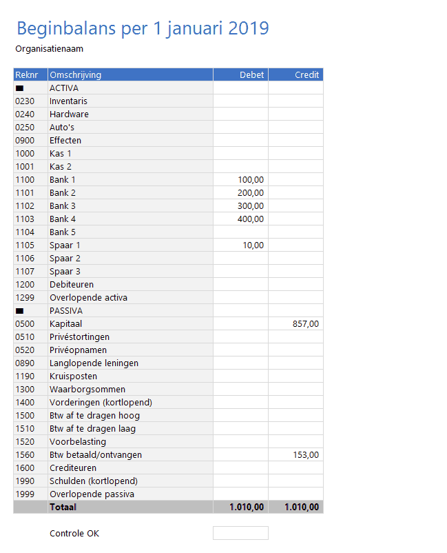Screen dimensions: 447x553
Task: Click the Crediteuren credit cell
Action: tap(295, 468)
